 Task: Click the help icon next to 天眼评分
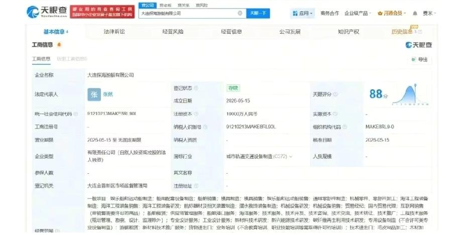tap(335, 94)
